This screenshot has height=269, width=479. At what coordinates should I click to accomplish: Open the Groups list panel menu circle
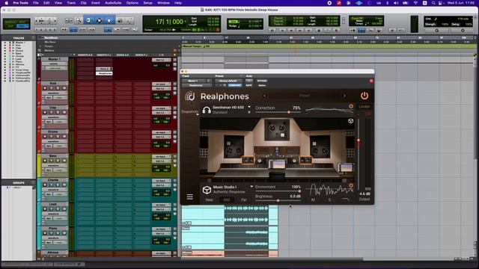click(x=33, y=182)
